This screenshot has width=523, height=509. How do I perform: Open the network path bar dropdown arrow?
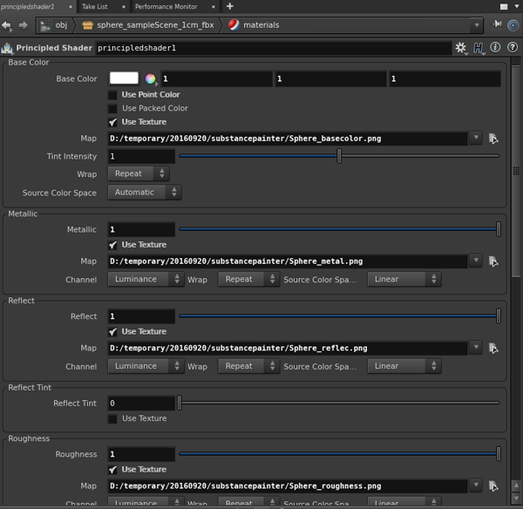click(477, 25)
